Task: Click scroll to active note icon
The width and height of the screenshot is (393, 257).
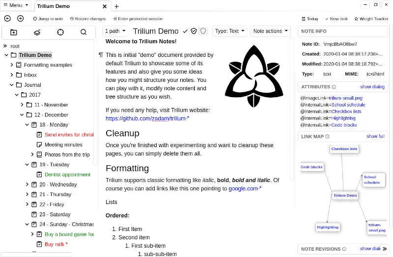Action: [60, 32]
